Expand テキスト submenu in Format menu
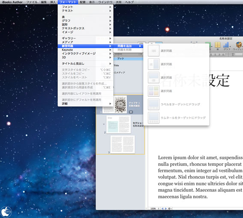 pos(86,11)
